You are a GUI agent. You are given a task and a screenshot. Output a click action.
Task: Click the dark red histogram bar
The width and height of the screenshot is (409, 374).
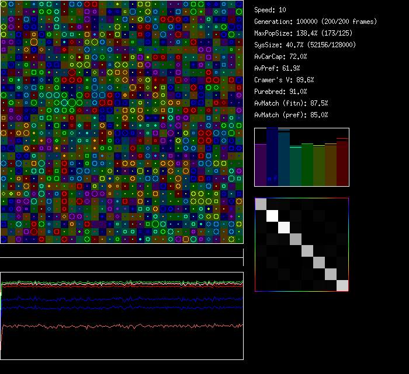click(342, 163)
